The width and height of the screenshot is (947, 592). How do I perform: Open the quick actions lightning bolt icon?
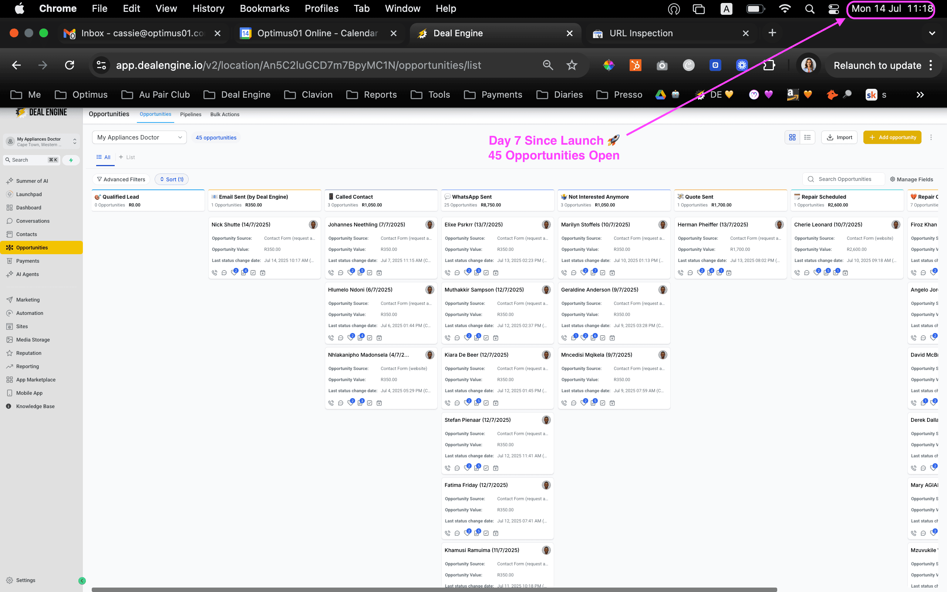pos(71,160)
